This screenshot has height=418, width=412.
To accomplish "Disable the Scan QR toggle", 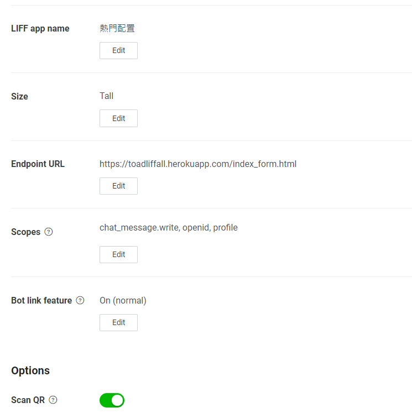I will point(112,400).
